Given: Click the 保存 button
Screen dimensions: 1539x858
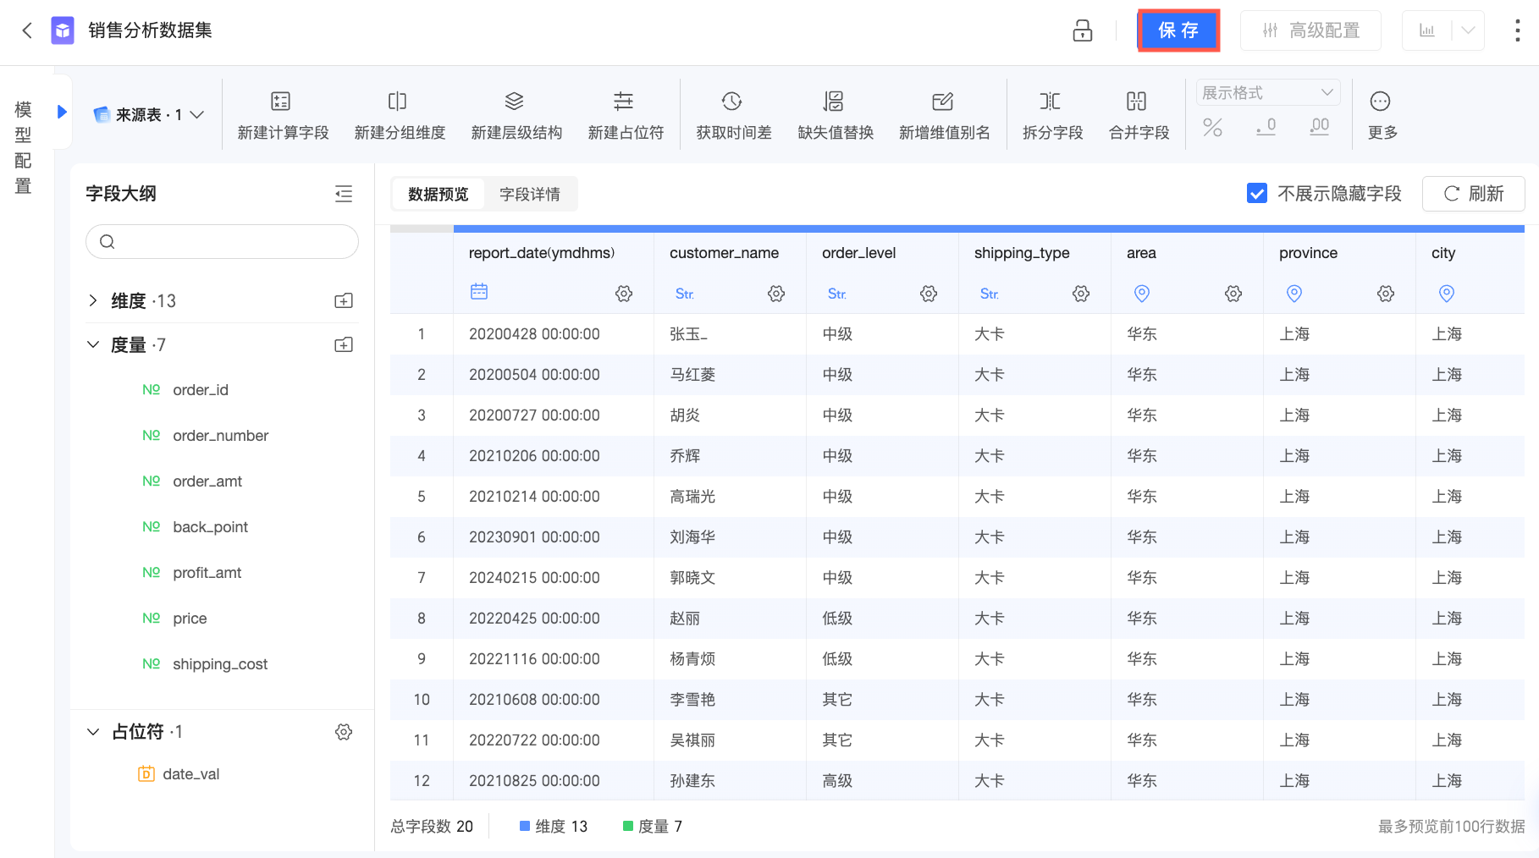Looking at the screenshot, I should 1178,30.
